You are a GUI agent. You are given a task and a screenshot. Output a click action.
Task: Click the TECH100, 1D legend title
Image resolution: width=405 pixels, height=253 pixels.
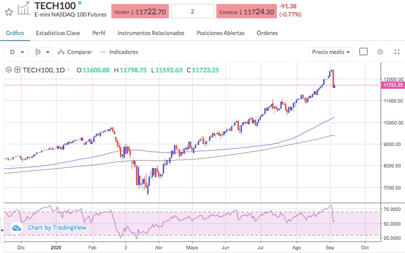click(44, 70)
